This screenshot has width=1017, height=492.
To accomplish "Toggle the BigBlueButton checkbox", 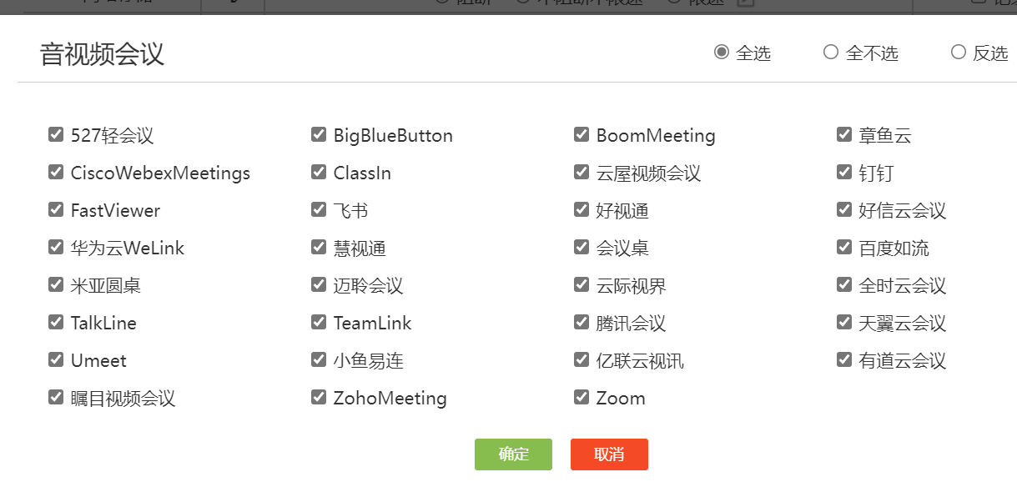I will tap(319, 135).
